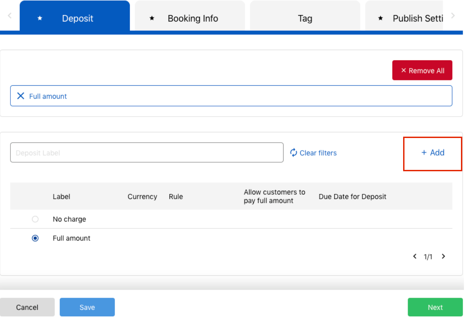Switch to the Tag tab
The width and height of the screenshot is (466, 321).
click(305, 18)
